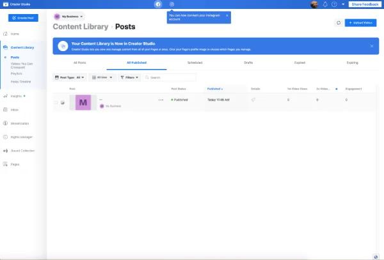
Task: Switch to the Scheduled tab
Action: pos(195,63)
